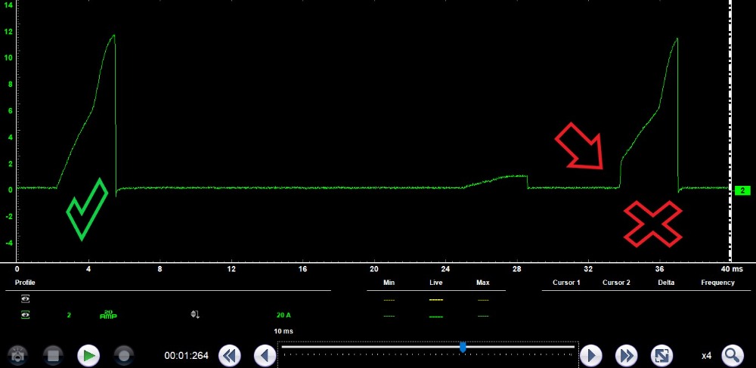Open the 20 A scale setting

pos(283,315)
